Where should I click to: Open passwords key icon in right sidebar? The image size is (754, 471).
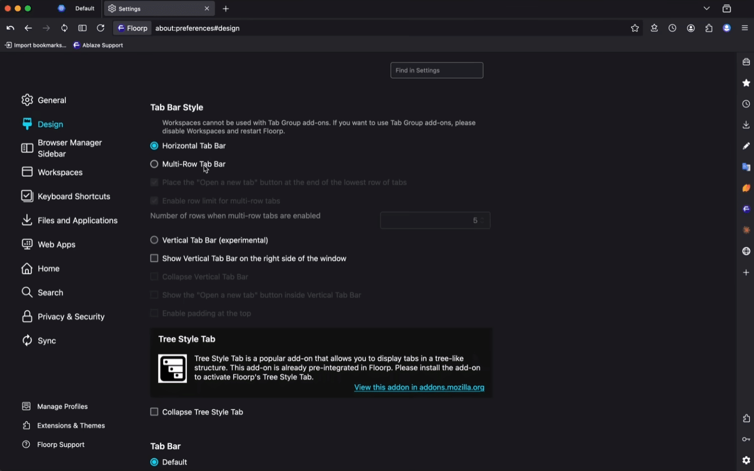click(x=746, y=439)
